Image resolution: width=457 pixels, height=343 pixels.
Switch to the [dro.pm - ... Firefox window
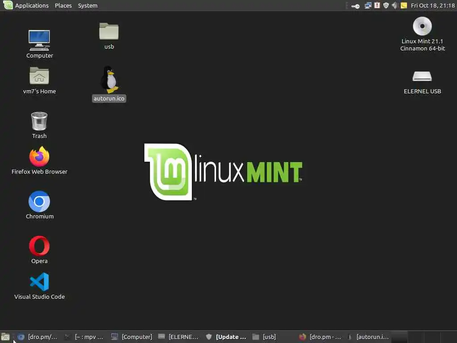coord(320,337)
